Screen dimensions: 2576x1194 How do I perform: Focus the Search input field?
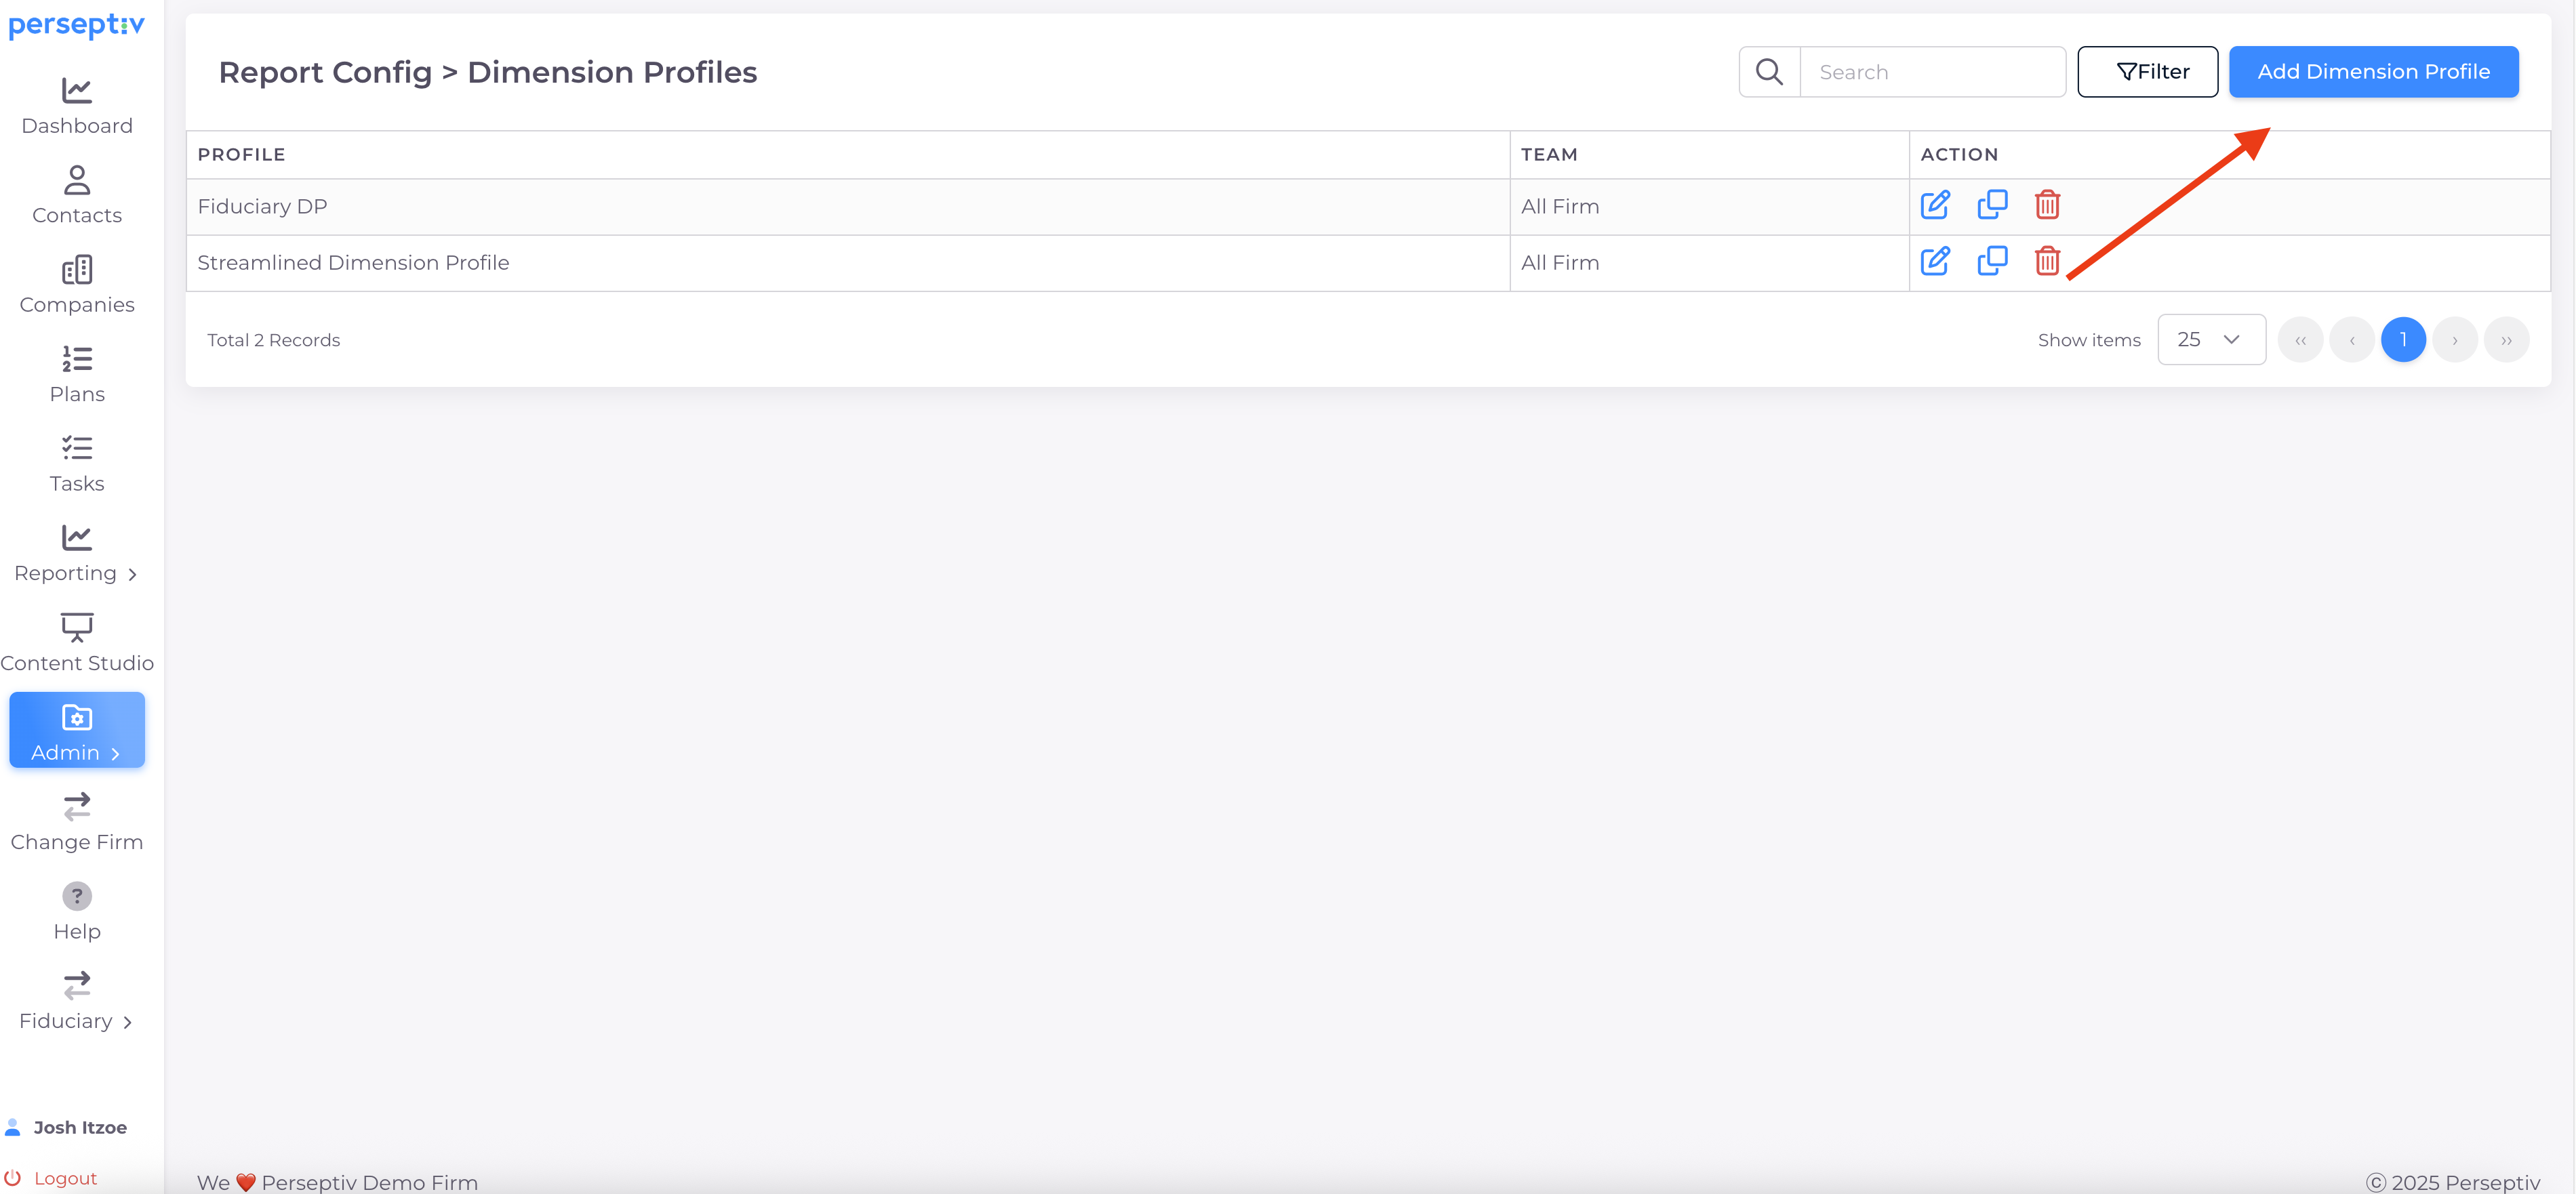1931,72
